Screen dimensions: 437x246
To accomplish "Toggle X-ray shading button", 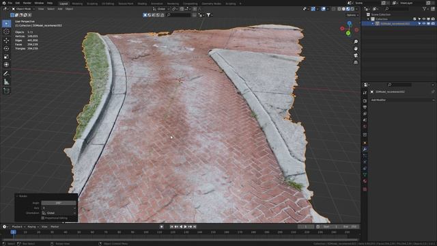I will click(334, 9).
